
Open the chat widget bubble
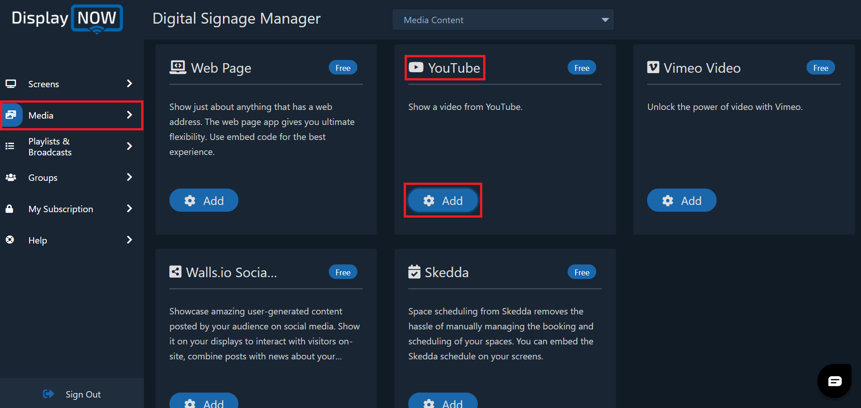tap(834, 381)
